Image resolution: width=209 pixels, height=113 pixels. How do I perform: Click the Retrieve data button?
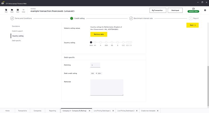(99, 34)
